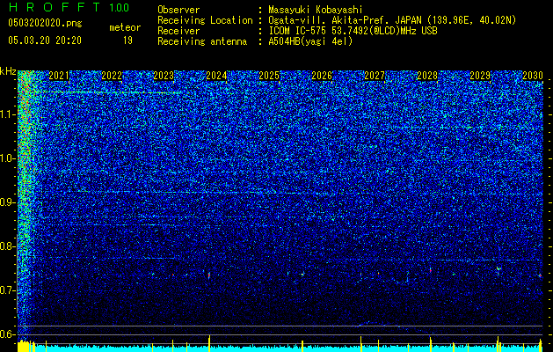Click the Observer field label
This screenshot has width=553, height=352.
click(x=178, y=10)
